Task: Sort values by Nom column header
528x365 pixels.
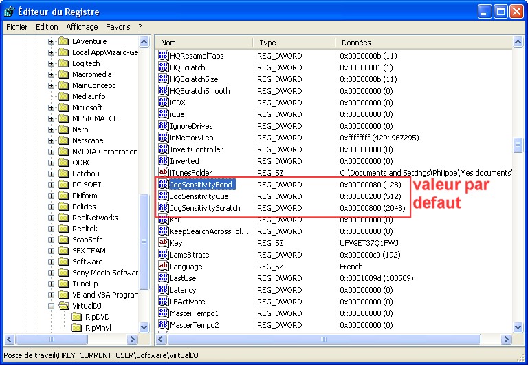Action: 204,43
